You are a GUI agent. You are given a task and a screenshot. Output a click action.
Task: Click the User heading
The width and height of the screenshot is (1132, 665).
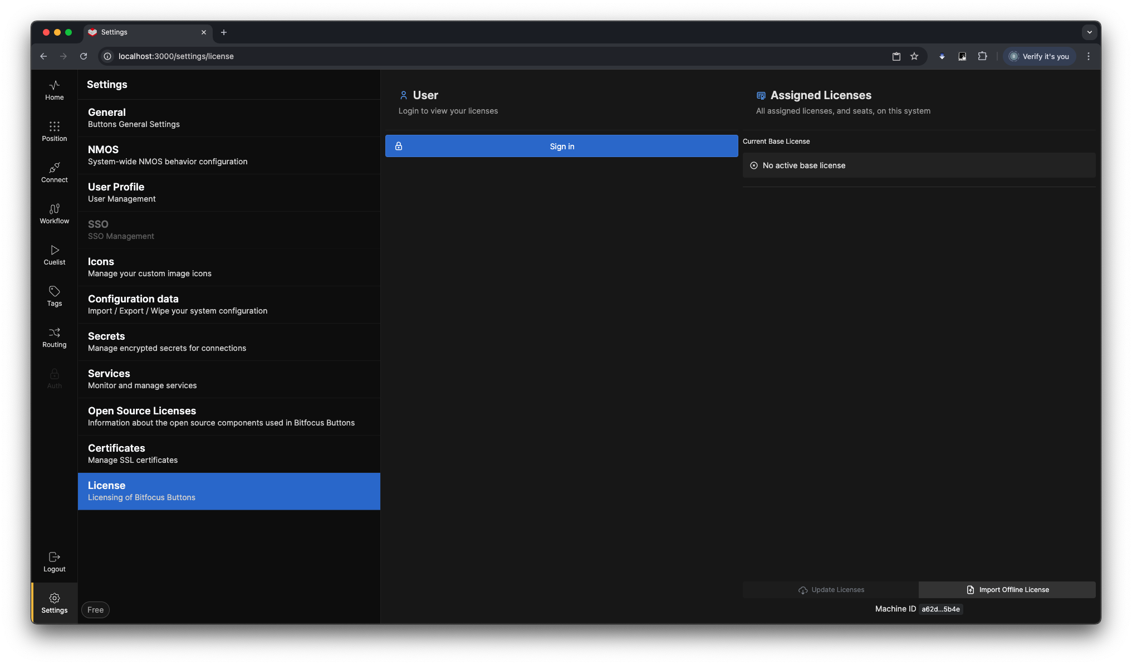pos(425,95)
